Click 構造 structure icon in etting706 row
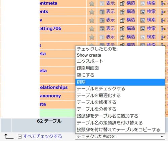 (122, 29)
